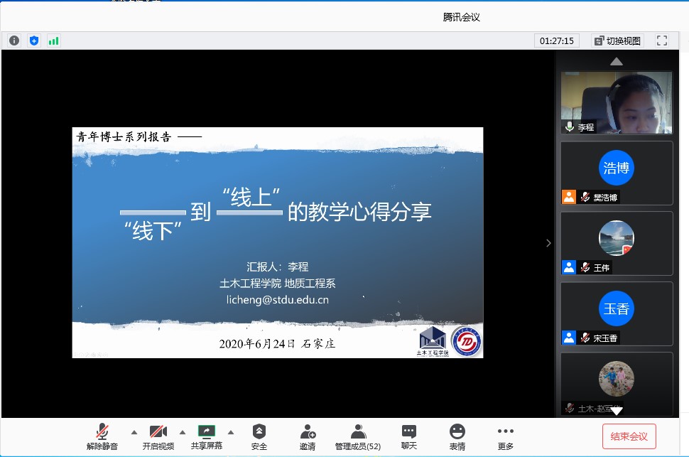Switch view layout (切换视图)
Screen dimensions: 689x457
(617, 41)
